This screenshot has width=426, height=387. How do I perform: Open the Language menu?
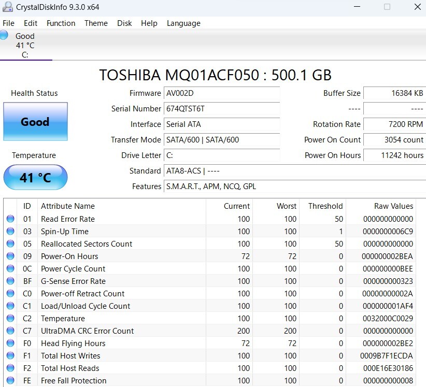pyautogui.click(x=183, y=23)
